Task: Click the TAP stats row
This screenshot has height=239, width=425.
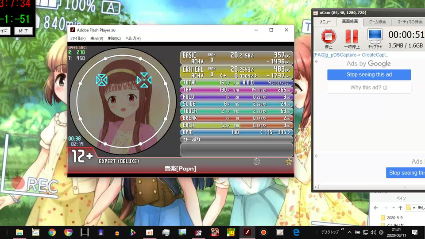Action: 236,90
